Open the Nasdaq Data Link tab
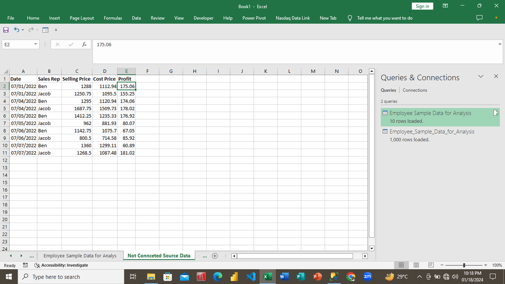The height and width of the screenshot is (284, 505). pyautogui.click(x=293, y=18)
